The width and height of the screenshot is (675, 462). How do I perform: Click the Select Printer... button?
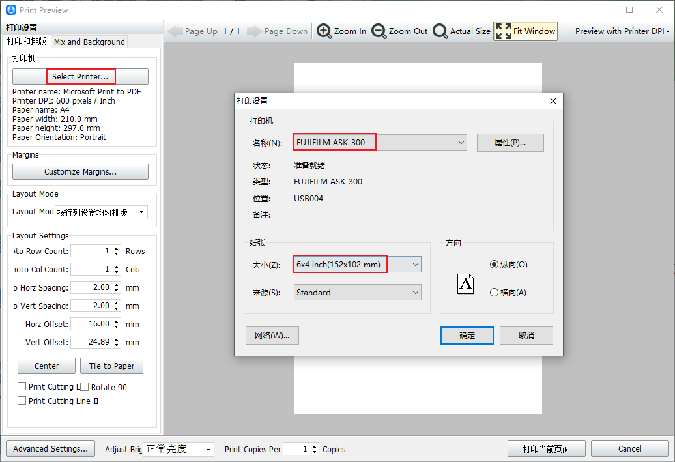coord(81,77)
